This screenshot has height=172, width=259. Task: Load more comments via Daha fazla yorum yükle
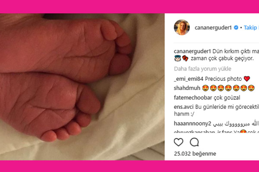202,69
